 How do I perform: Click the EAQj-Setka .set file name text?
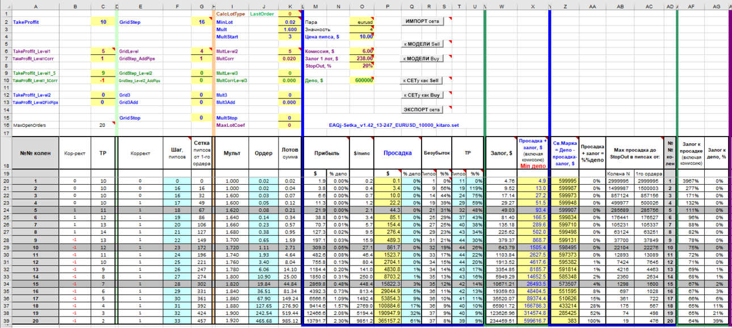[x=393, y=125]
